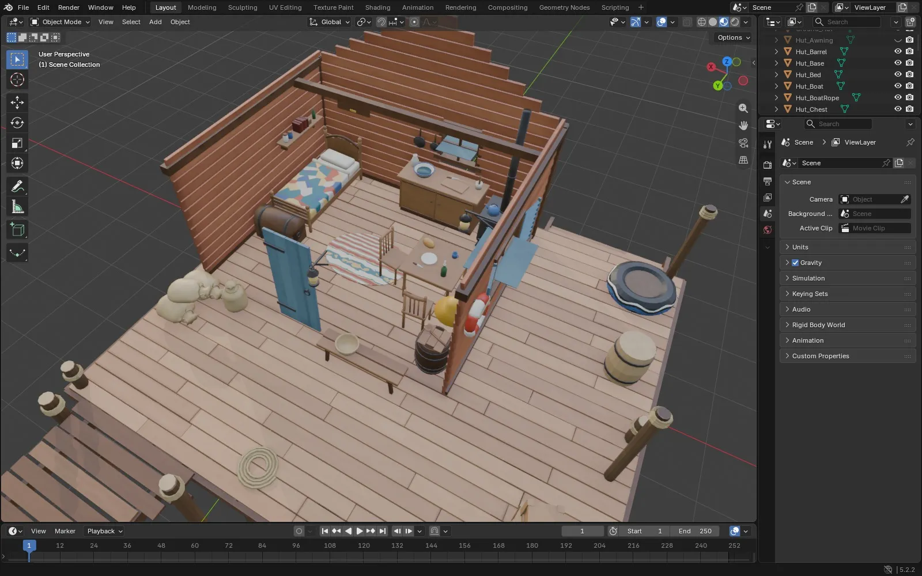This screenshot has height=576, width=922.
Task: Jump to the last frame
Action: pyautogui.click(x=382, y=531)
